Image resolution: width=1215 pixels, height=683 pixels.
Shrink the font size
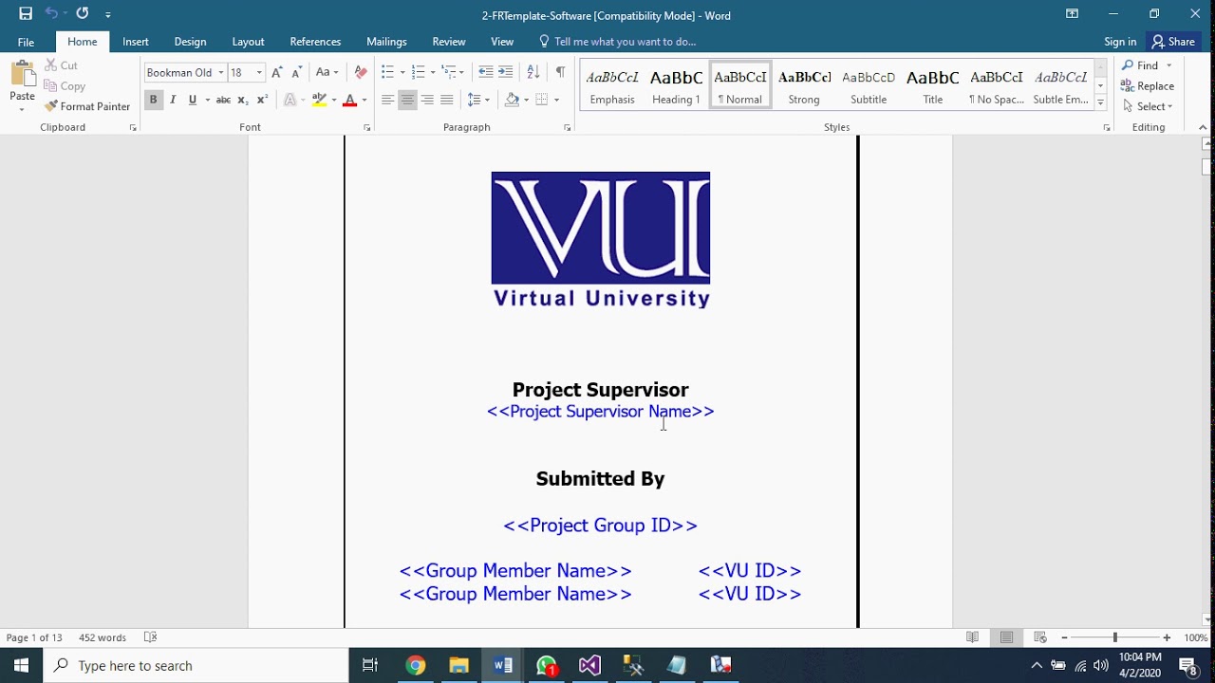pyautogui.click(x=296, y=72)
